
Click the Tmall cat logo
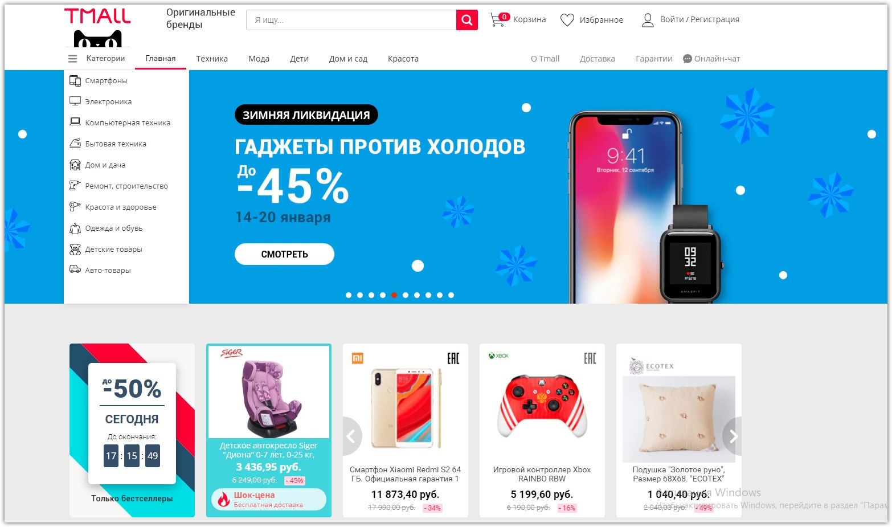97,27
